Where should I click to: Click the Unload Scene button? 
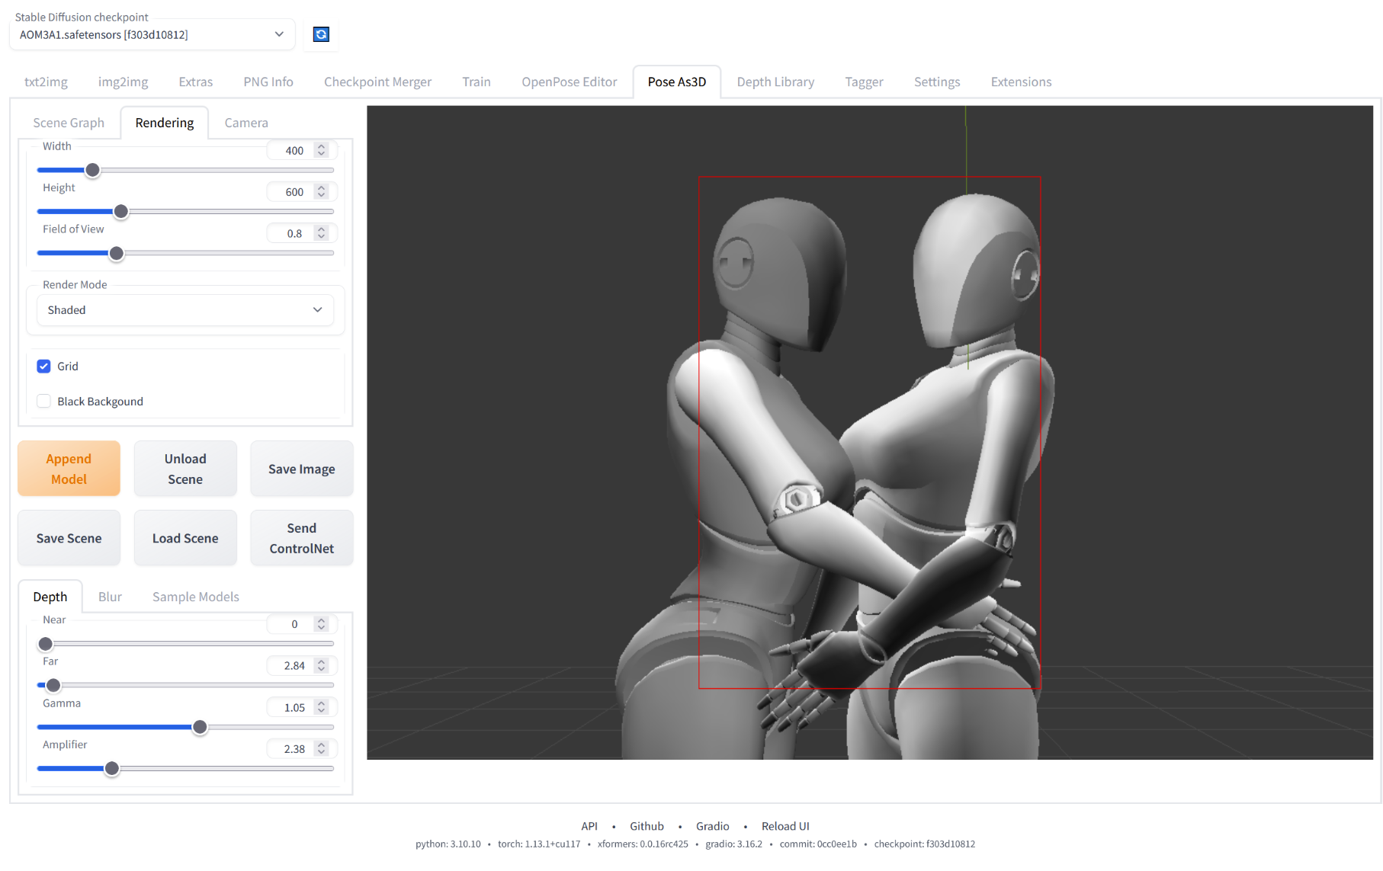(185, 469)
